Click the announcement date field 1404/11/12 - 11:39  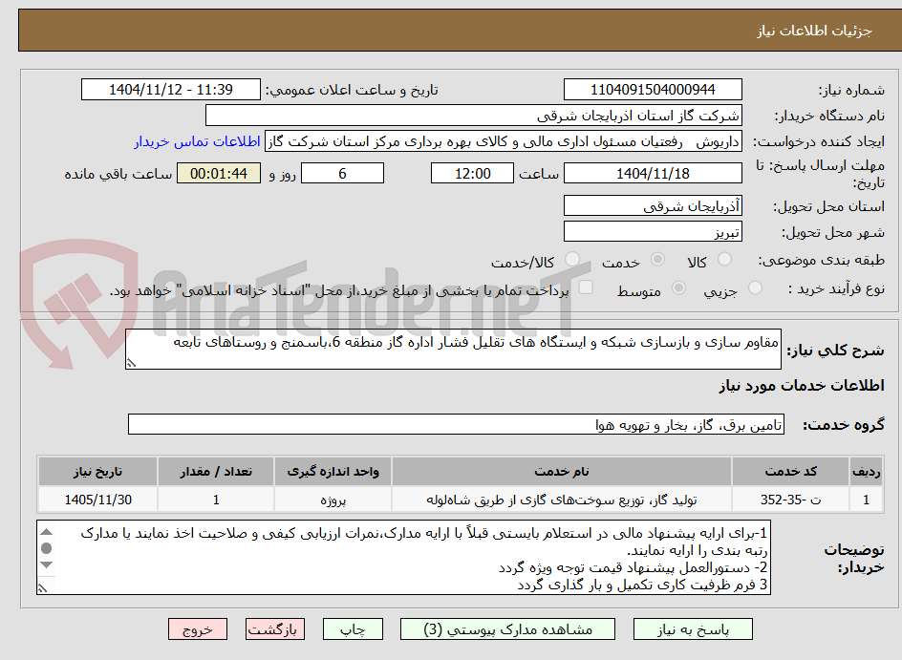[171, 90]
